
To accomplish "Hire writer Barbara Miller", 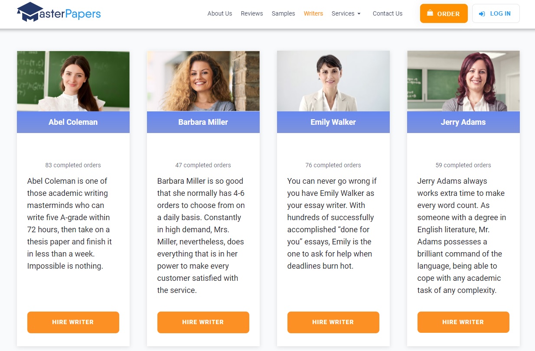I will point(203,322).
